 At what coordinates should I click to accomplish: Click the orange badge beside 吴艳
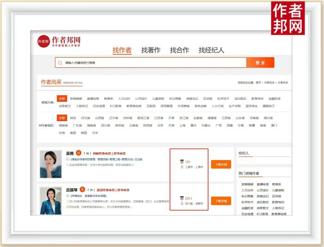[78, 153]
